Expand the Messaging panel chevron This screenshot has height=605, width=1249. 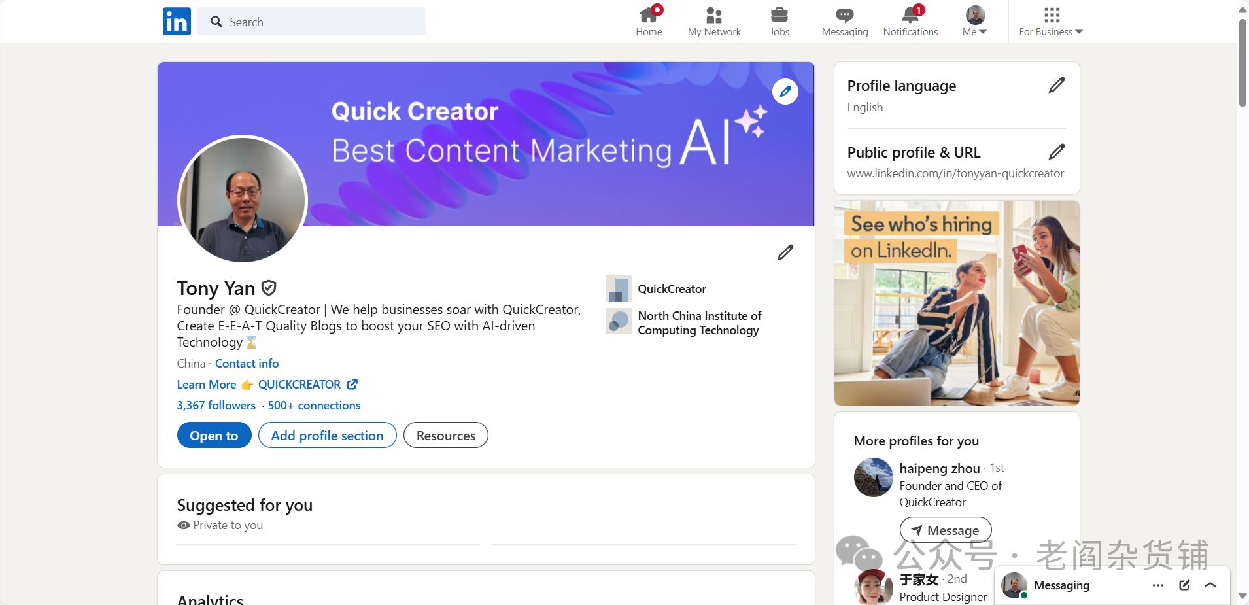pos(1210,585)
